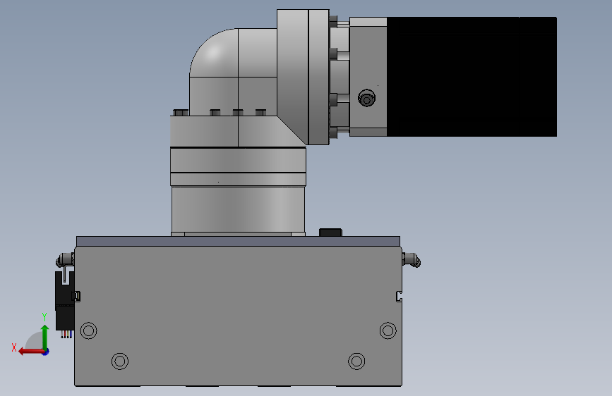Pick the upper-right counterbored hole on the base
The height and width of the screenshot is (396, 612).
(x=388, y=330)
